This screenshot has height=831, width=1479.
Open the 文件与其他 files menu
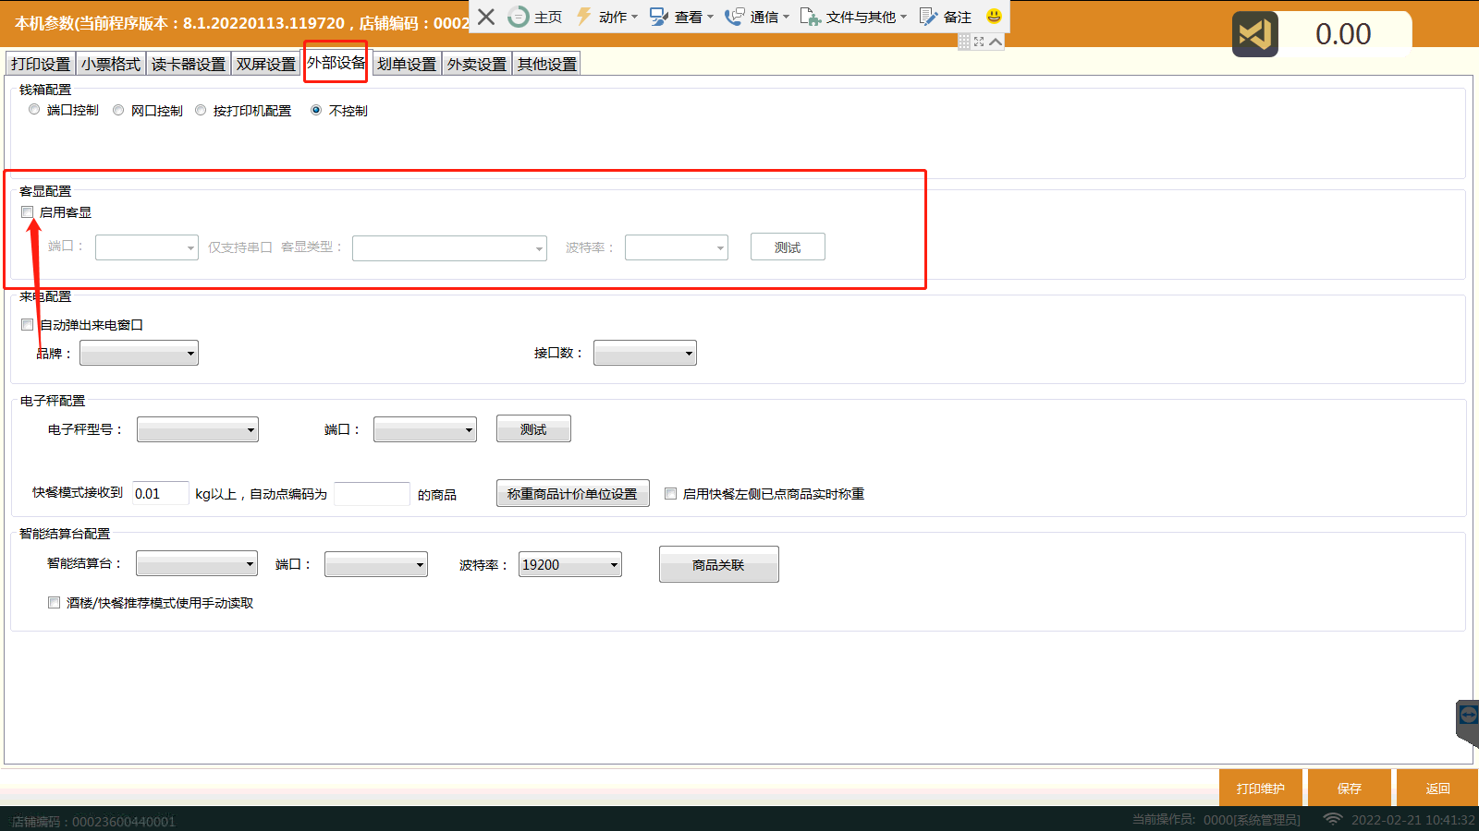(x=853, y=17)
